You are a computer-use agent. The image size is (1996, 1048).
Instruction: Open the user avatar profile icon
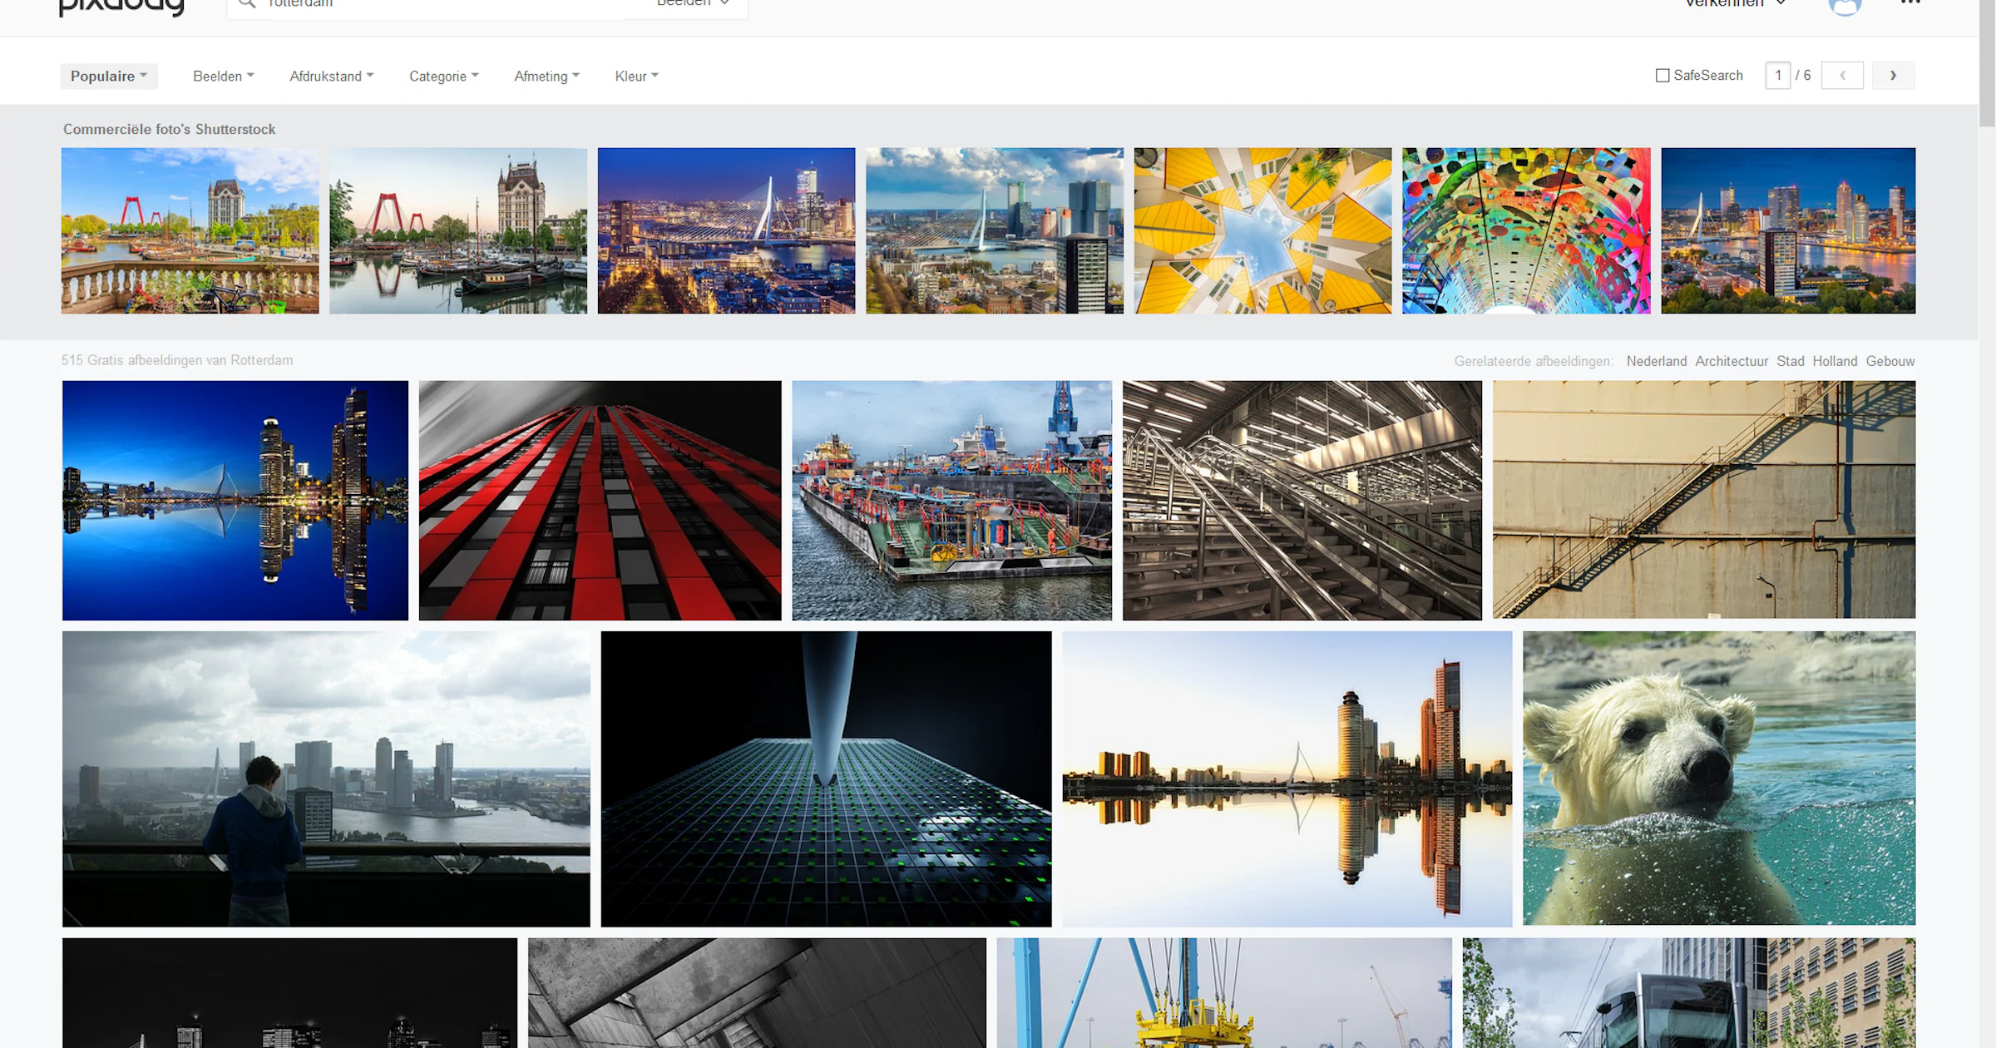coord(1845,7)
